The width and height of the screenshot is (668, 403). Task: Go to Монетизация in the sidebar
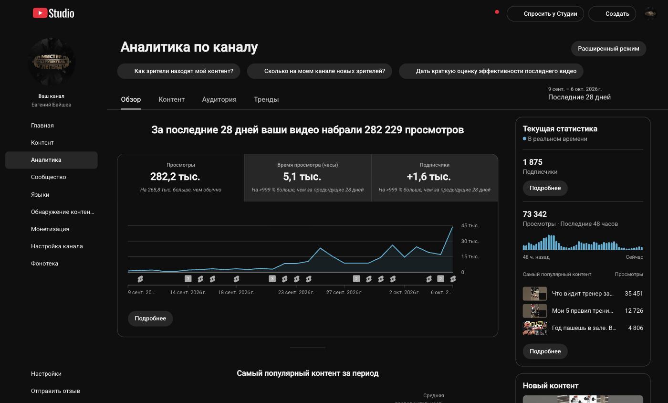click(x=52, y=229)
